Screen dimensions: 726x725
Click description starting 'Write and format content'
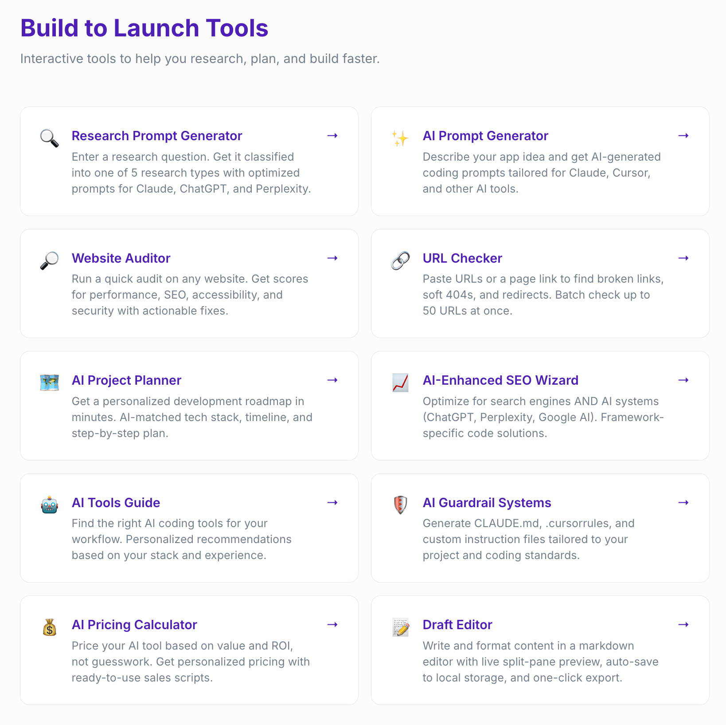(541, 662)
